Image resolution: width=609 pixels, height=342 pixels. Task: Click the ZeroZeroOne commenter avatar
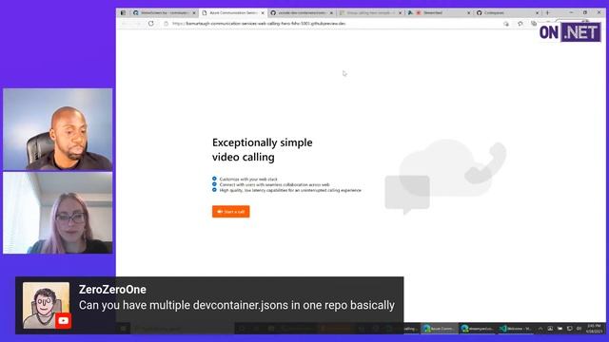click(46, 305)
